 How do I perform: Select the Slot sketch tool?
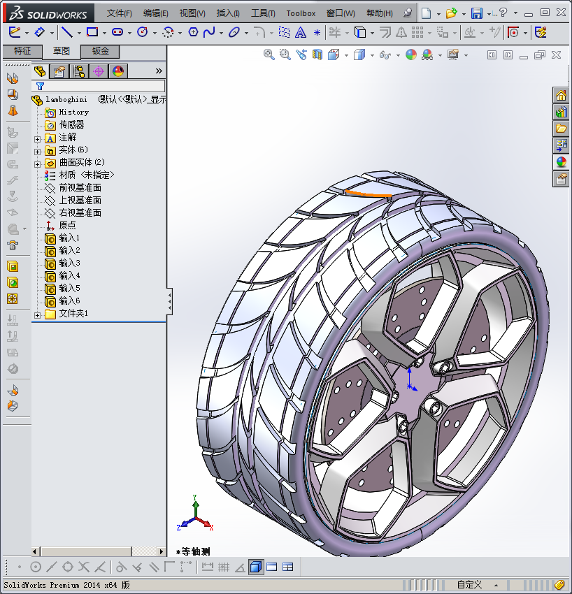coord(117,32)
